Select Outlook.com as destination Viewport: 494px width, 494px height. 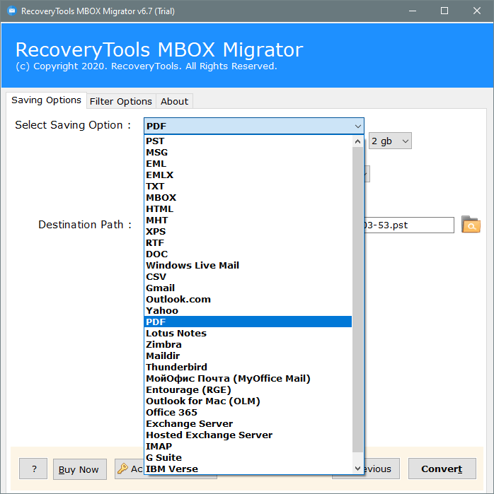[248, 300]
